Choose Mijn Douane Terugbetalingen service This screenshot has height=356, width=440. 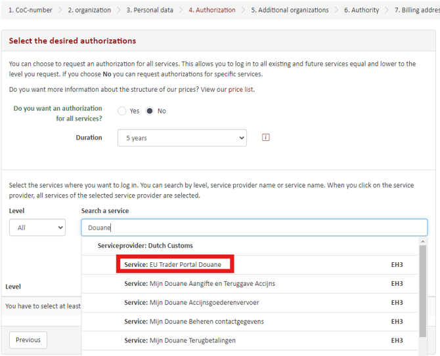[250, 340]
